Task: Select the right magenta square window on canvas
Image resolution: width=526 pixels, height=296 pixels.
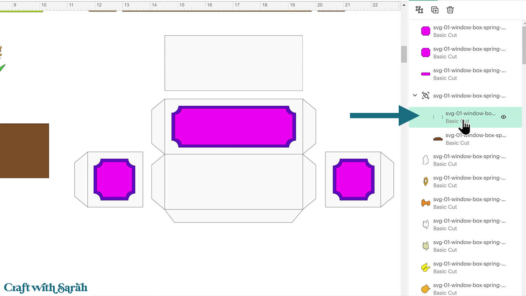Action: 353,180
